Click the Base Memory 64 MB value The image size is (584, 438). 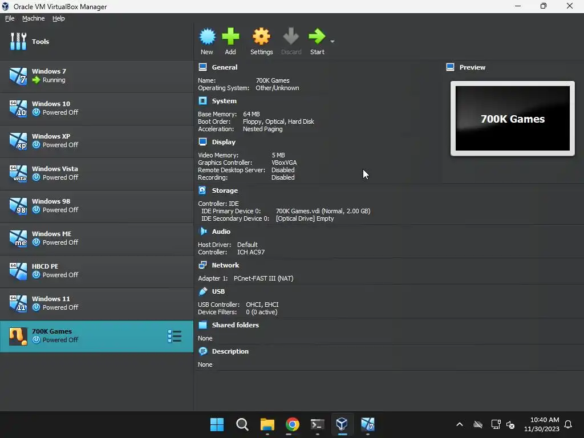click(x=252, y=114)
